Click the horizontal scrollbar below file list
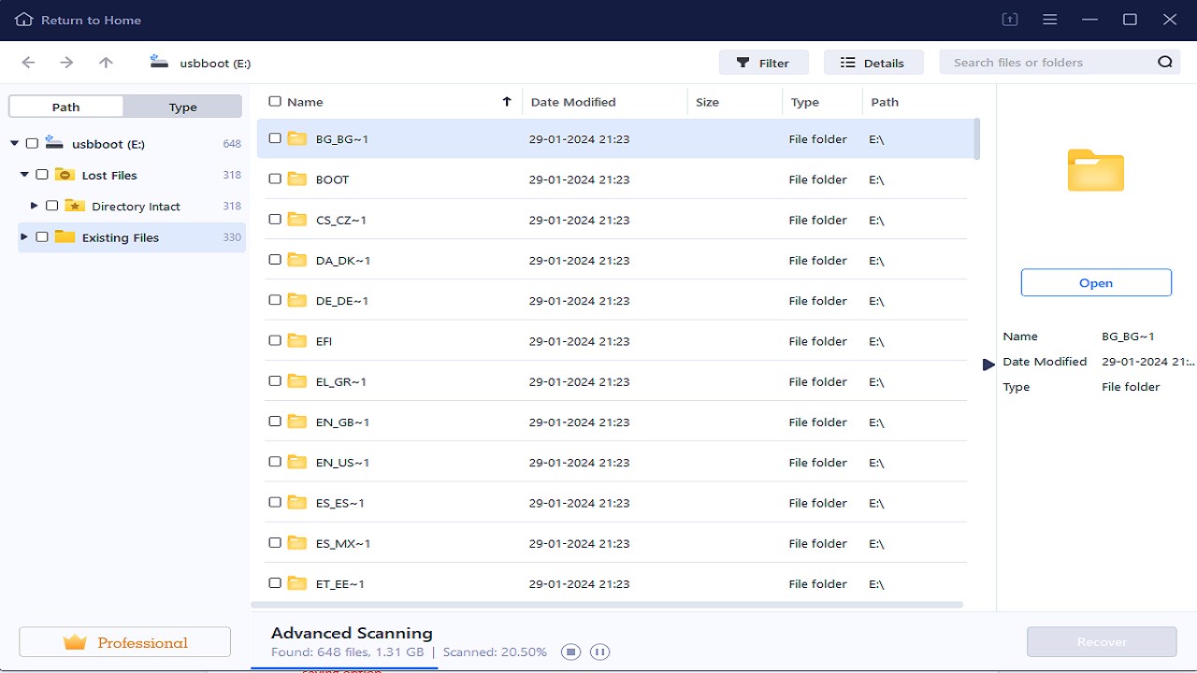 pyautogui.click(x=608, y=605)
